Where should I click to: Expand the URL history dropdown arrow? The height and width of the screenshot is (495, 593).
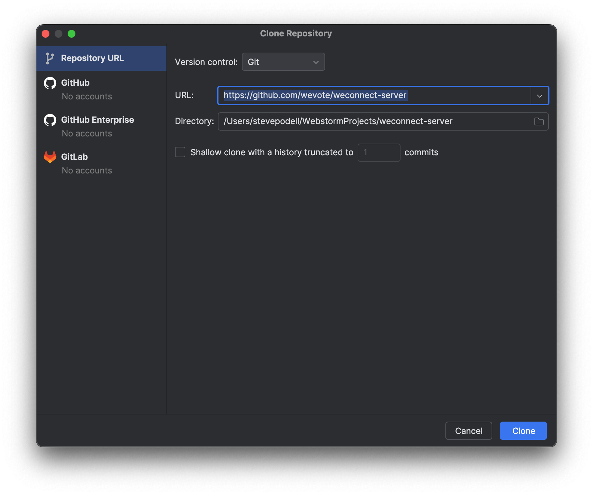[540, 96]
